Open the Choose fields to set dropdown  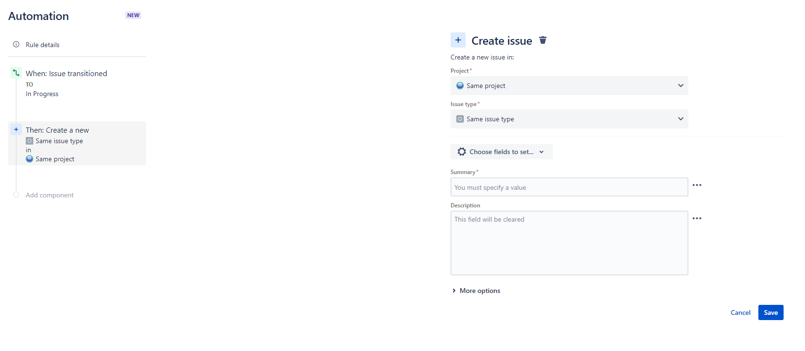point(501,151)
